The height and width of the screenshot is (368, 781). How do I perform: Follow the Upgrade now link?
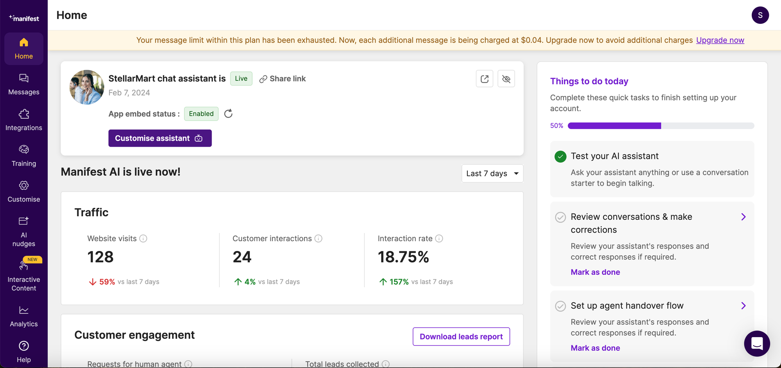click(720, 40)
